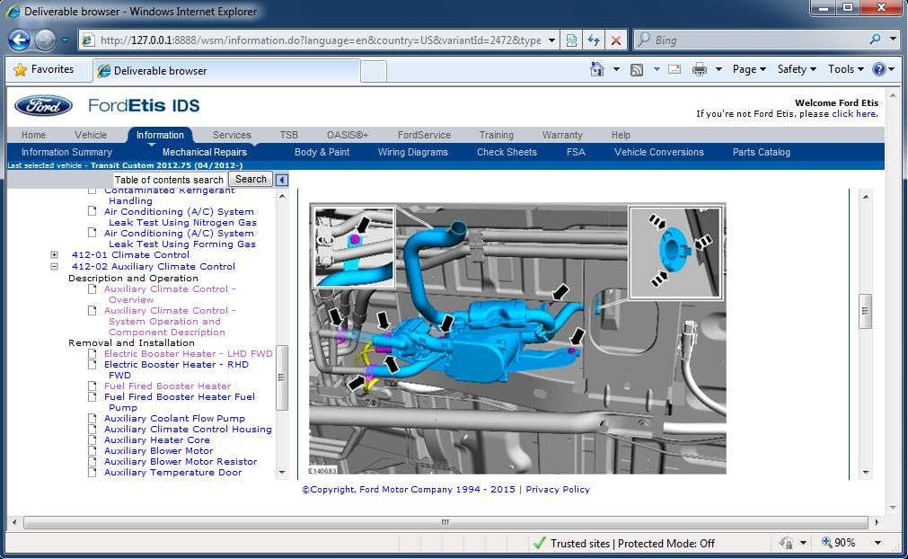This screenshot has height=559, width=908.
Task: Go to the Home tab
Action: pos(33,135)
